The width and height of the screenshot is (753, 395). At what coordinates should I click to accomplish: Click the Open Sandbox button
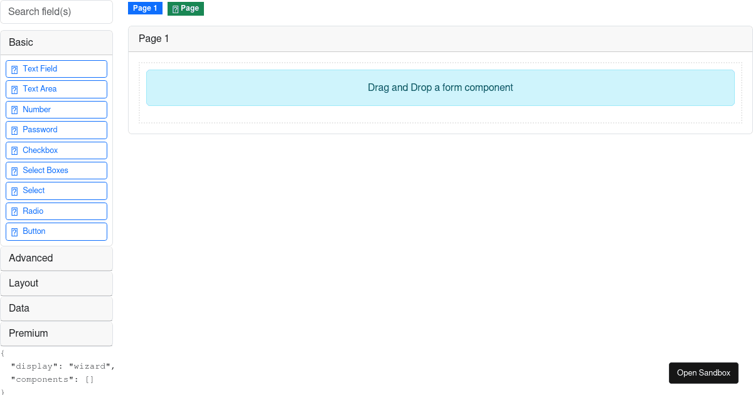pyautogui.click(x=703, y=372)
